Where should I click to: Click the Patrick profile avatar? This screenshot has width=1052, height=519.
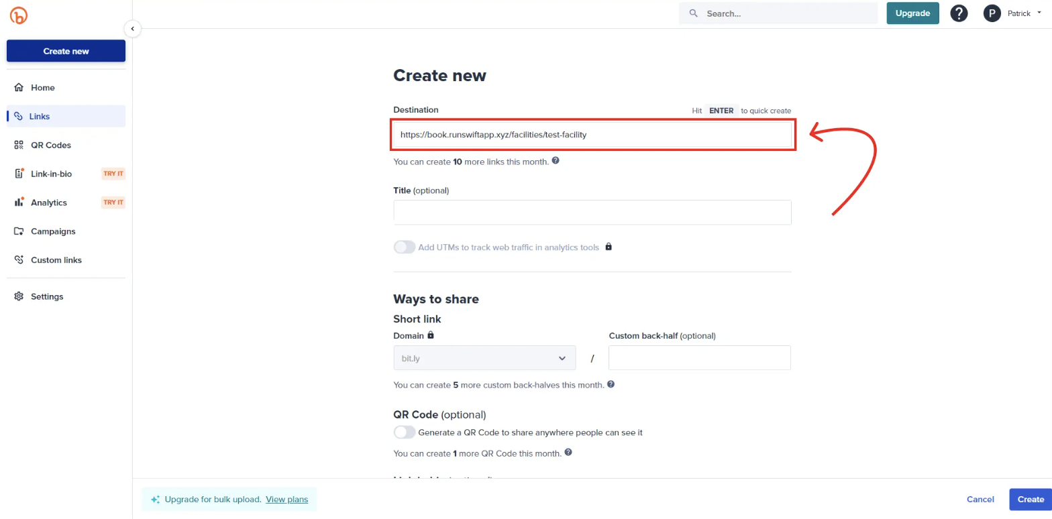992,13
